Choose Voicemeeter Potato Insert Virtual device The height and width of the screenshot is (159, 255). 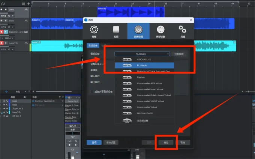[144, 95]
